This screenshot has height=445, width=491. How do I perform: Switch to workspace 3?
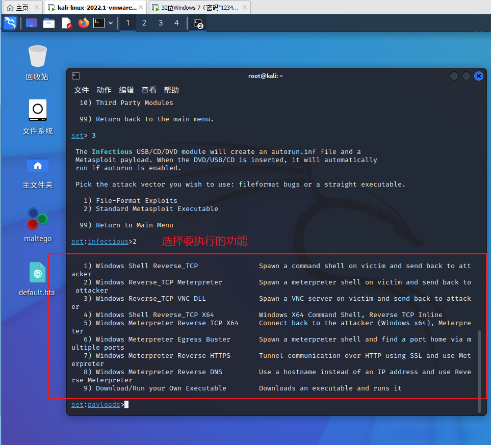click(x=160, y=23)
